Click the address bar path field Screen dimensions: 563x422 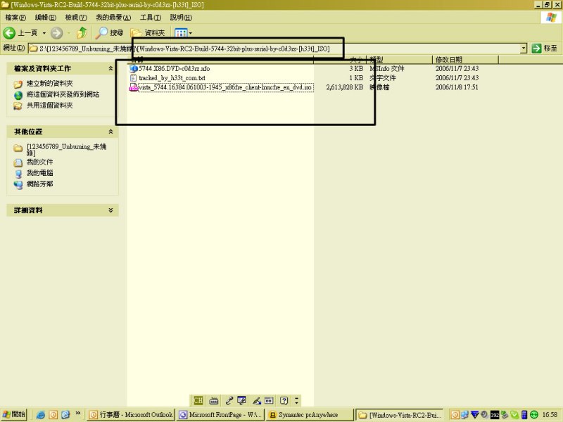(x=274, y=49)
